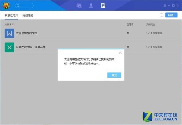Click the 文档动态 column header

coord(151,24)
